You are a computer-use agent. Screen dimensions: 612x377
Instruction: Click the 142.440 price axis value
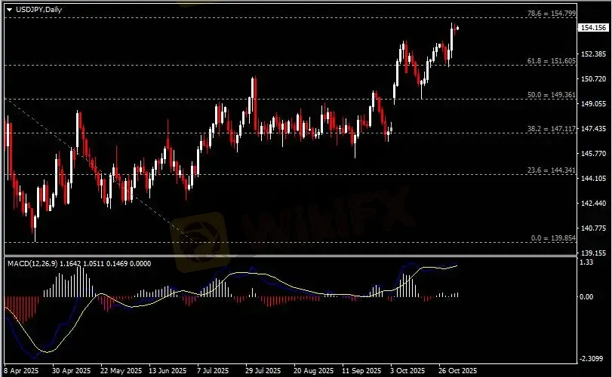(x=593, y=203)
